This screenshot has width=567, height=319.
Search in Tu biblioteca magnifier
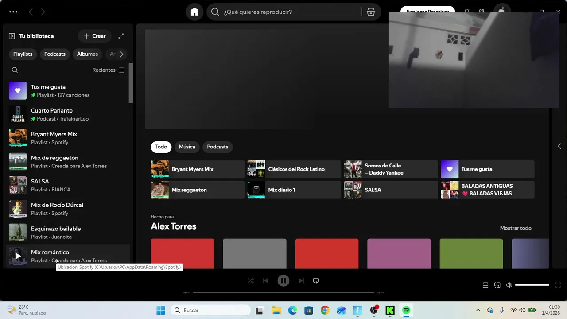point(15,70)
